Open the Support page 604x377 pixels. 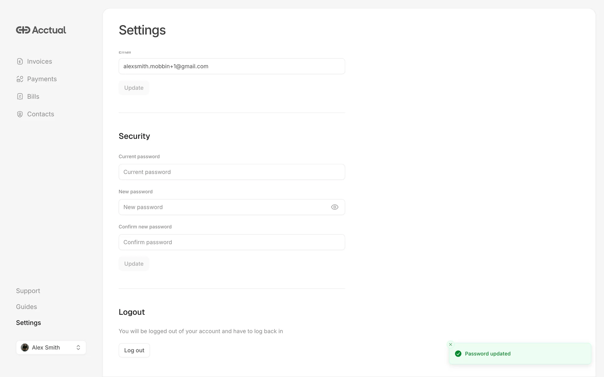click(28, 291)
